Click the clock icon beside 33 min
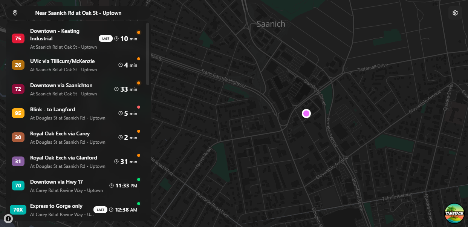Screen dimensions: 468x227 tap(117, 89)
